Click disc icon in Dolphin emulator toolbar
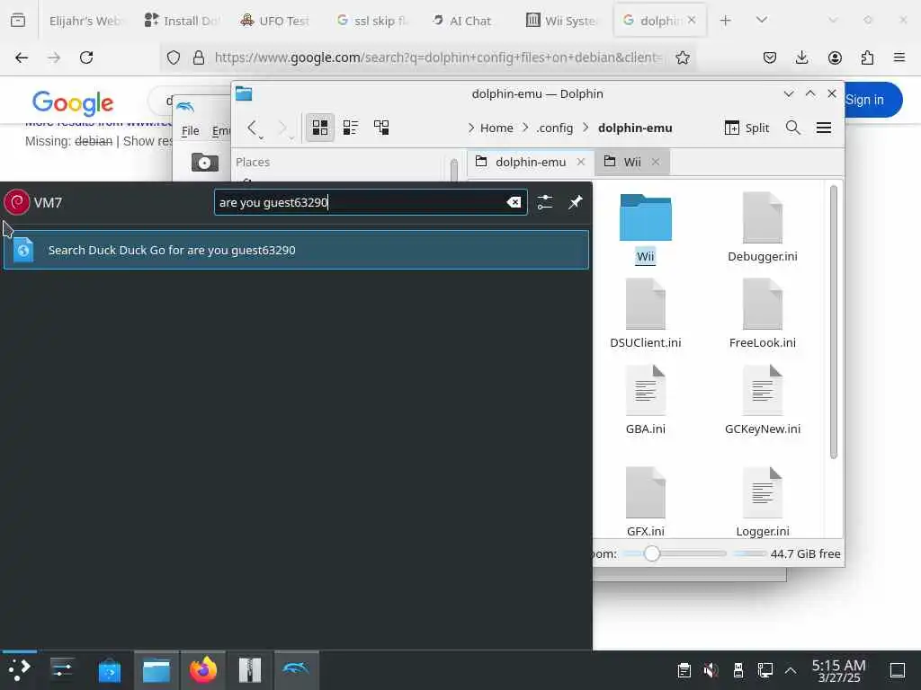This screenshot has height=690, width=921. point(204,162)
